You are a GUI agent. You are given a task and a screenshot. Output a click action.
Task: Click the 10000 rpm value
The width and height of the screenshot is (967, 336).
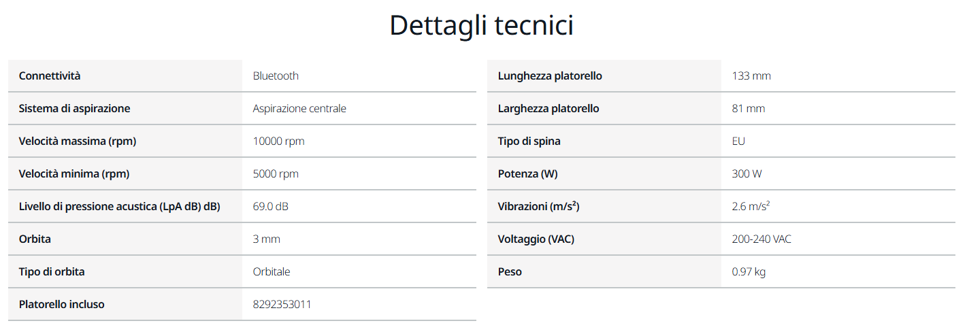(278, 141)
